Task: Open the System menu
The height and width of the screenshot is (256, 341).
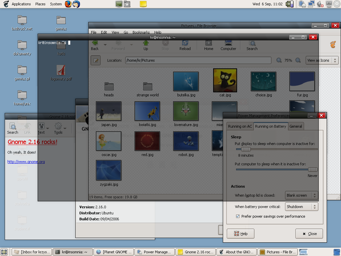Action: (56, 4)
